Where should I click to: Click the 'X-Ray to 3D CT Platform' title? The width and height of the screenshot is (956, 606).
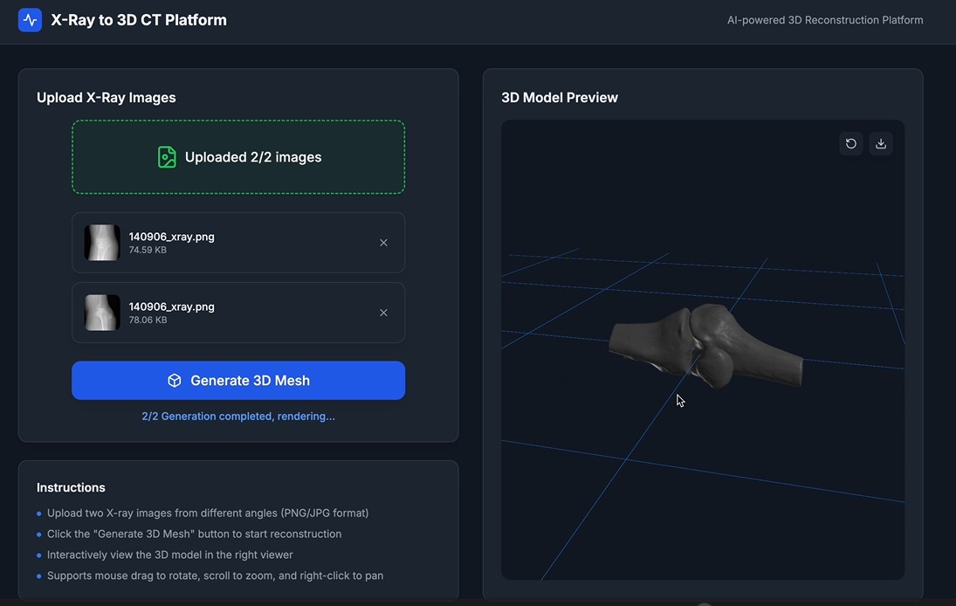click(x=138, y=18)
